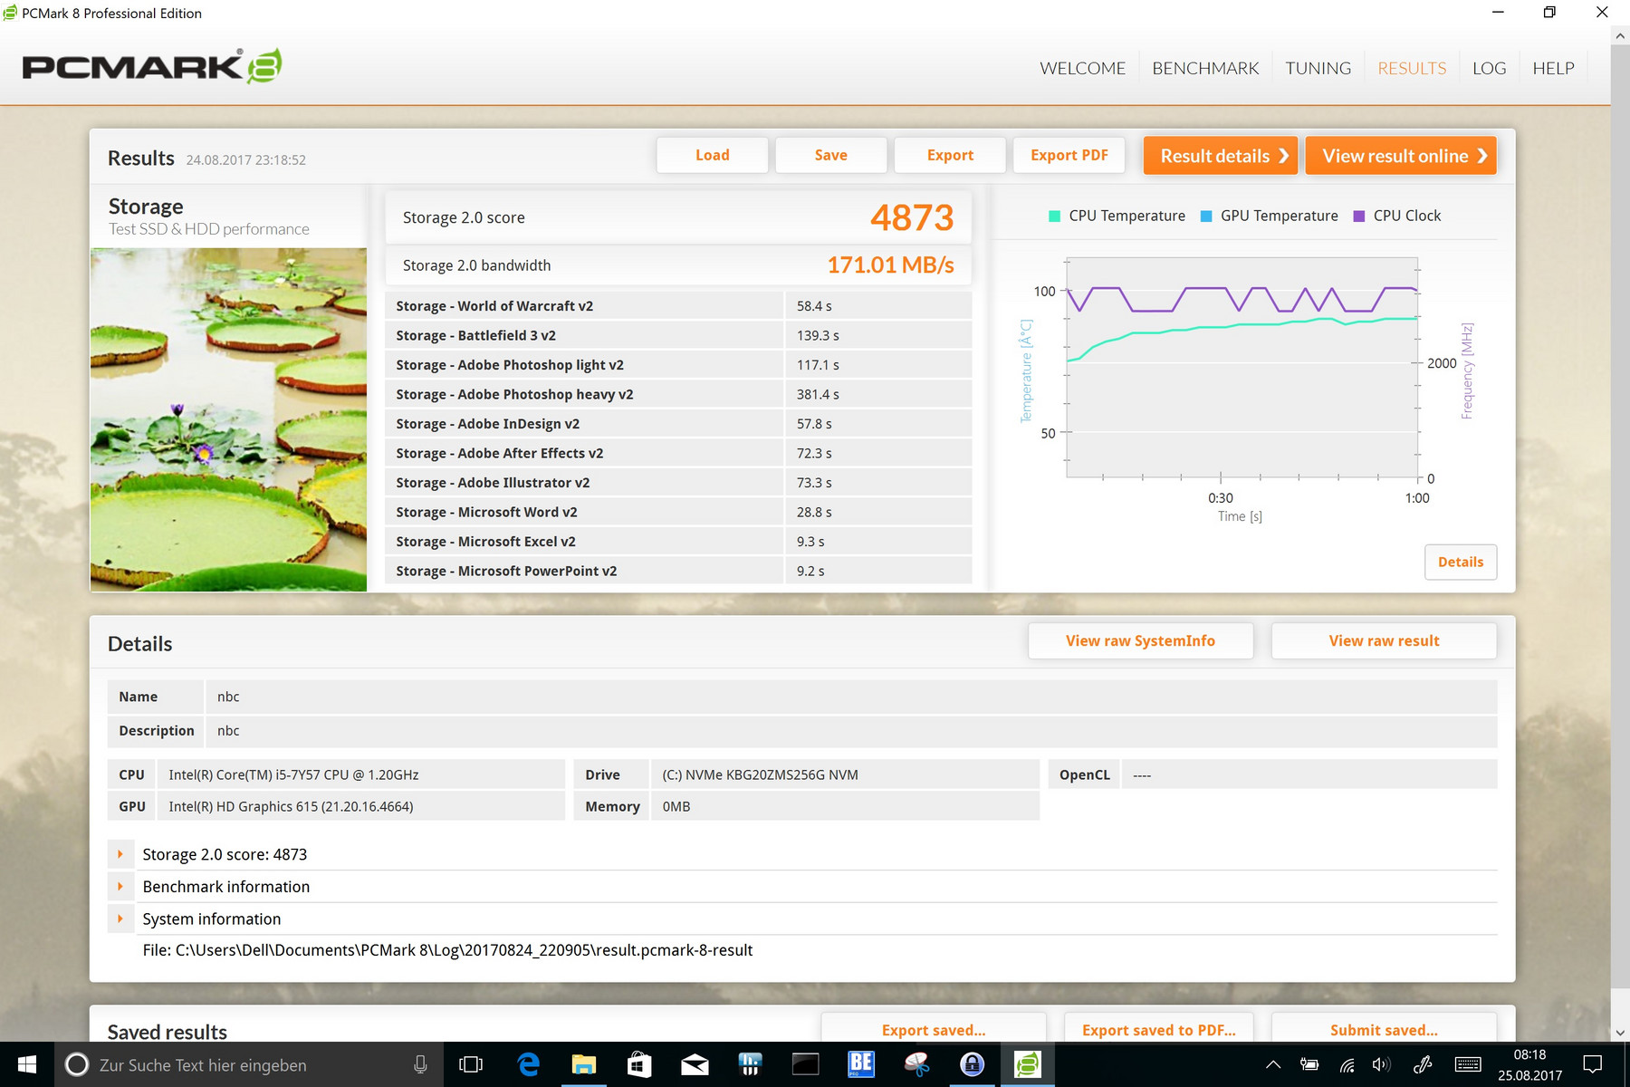The image size is (1630, 1087).
Task: Switch to the Benchmark tab
Action: tap(1205, 68)
